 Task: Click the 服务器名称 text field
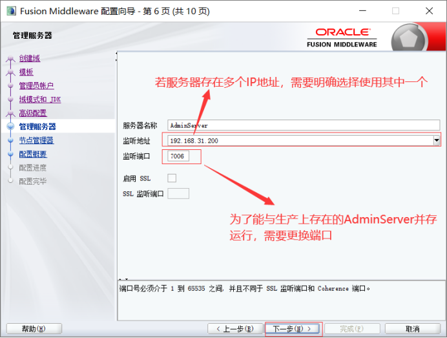click(x=302, y=125)
